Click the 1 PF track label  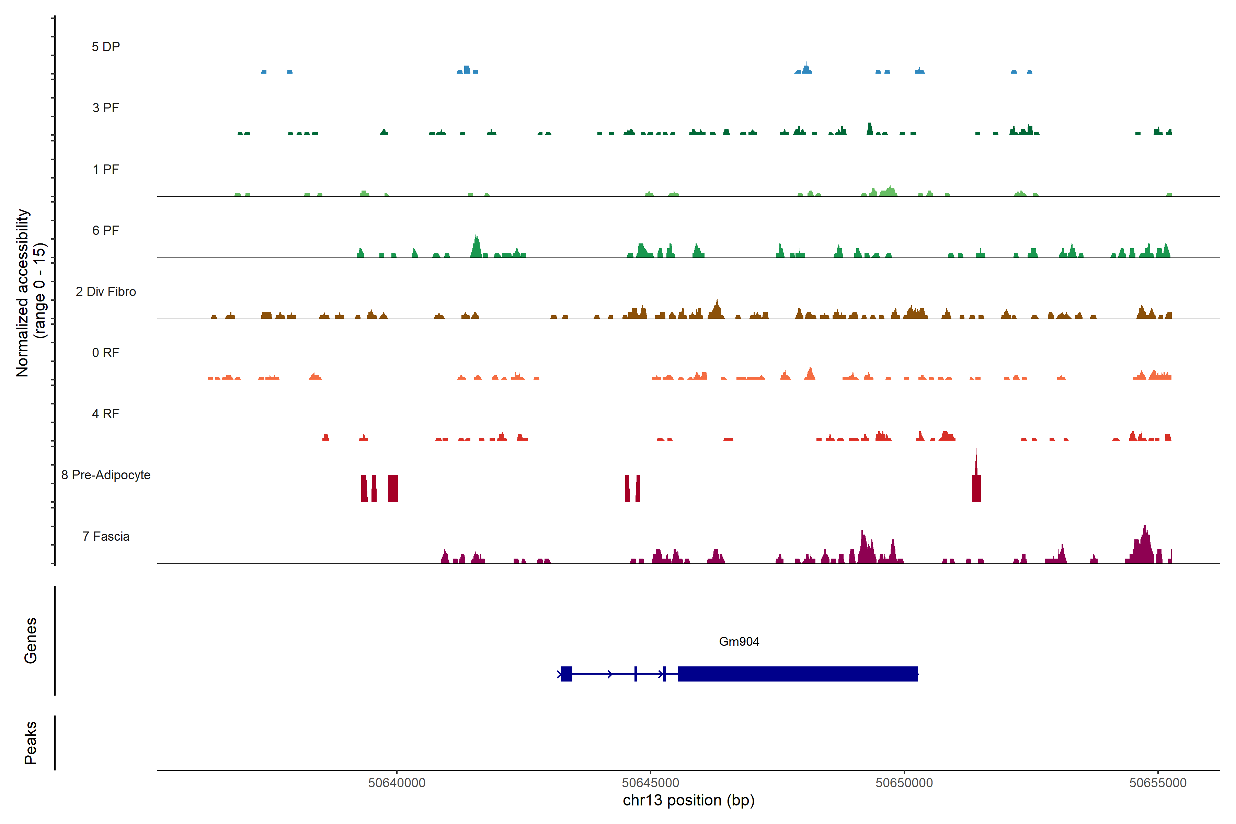click(x=106, y=169)
